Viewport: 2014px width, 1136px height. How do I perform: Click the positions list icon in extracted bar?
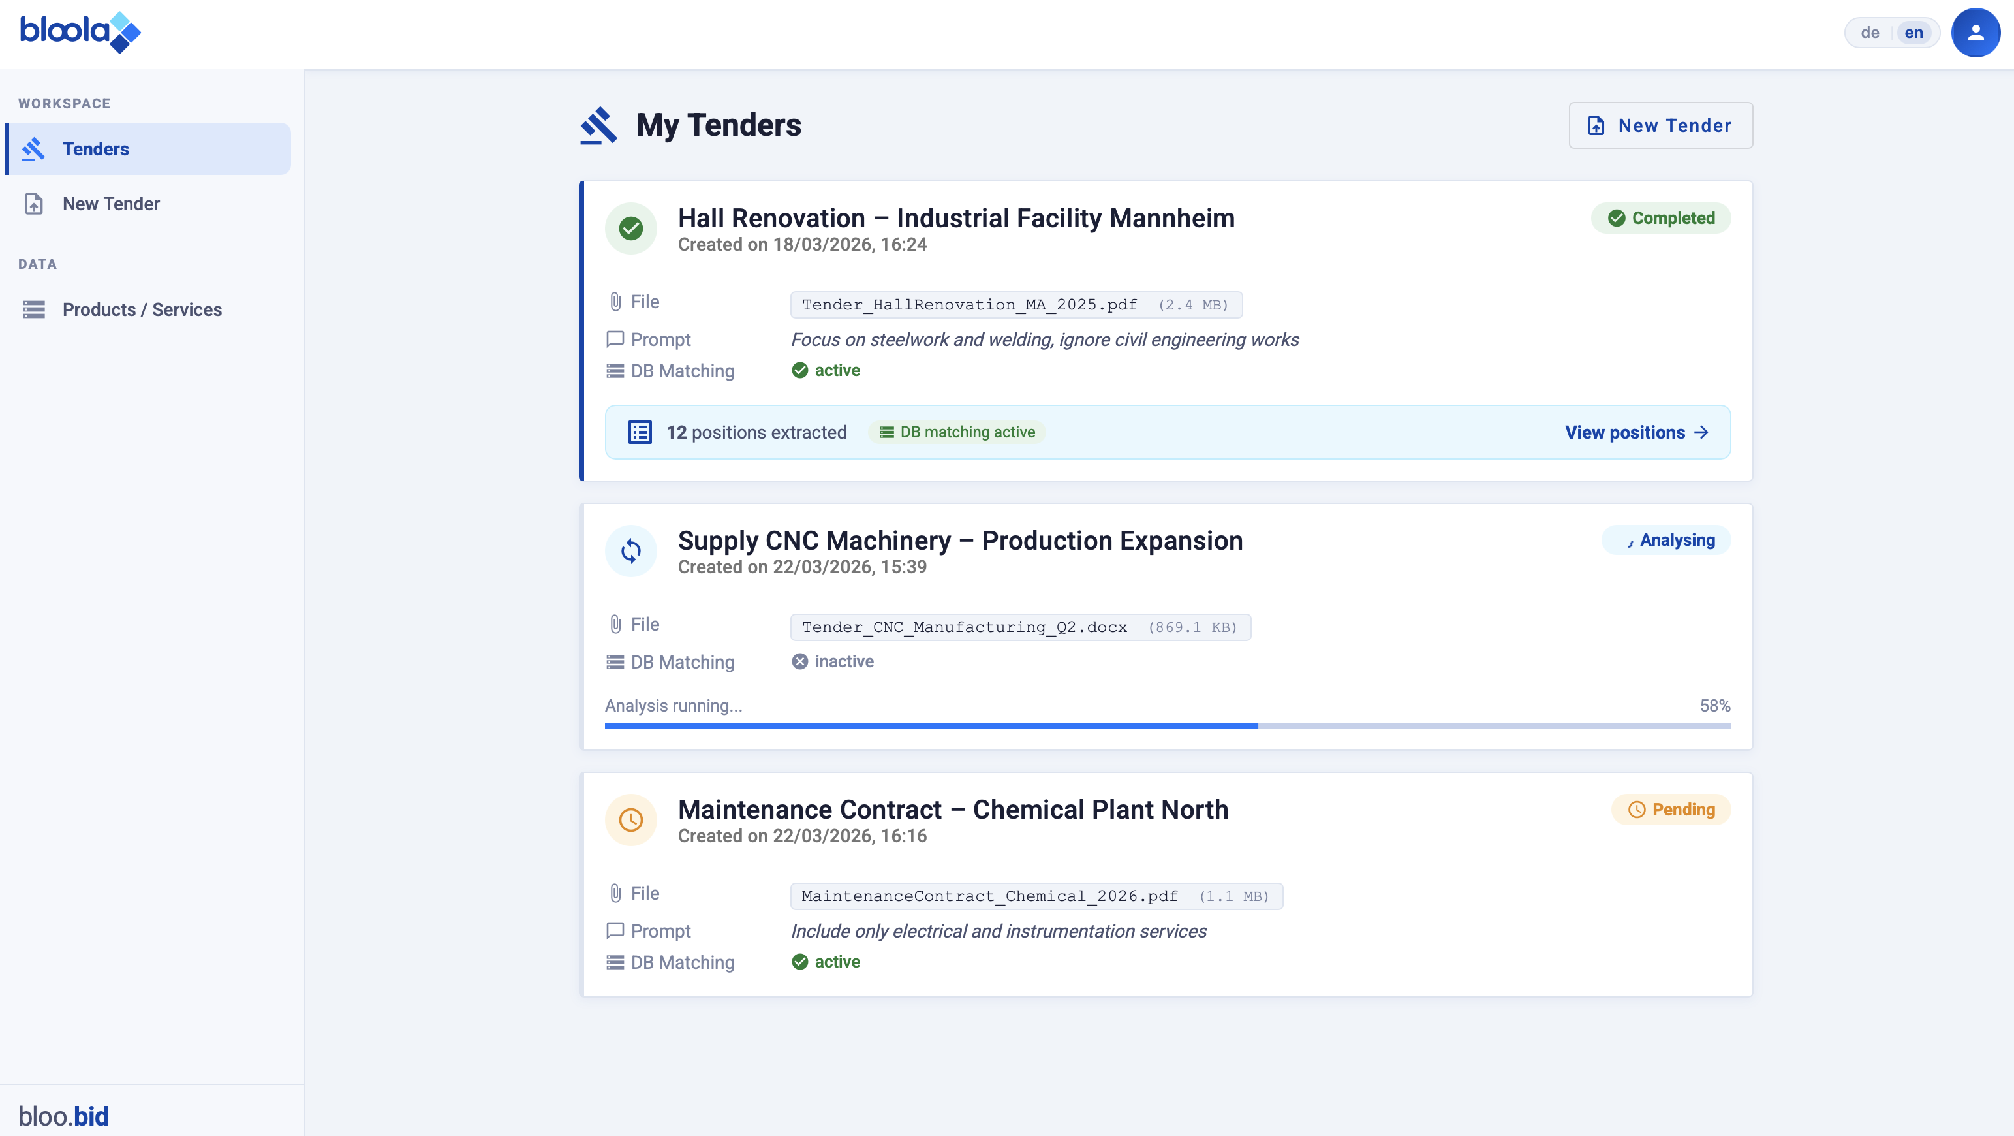pos(640,432)
